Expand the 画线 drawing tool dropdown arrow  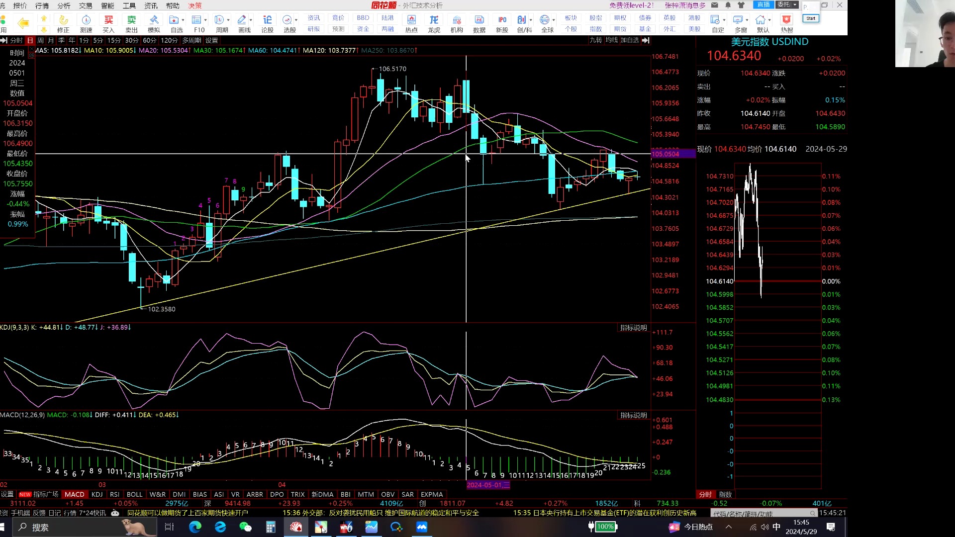tap(251, 20)
